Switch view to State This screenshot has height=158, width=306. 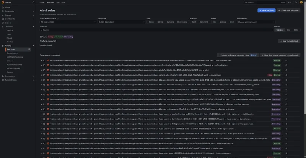click(x=296, y=30)
